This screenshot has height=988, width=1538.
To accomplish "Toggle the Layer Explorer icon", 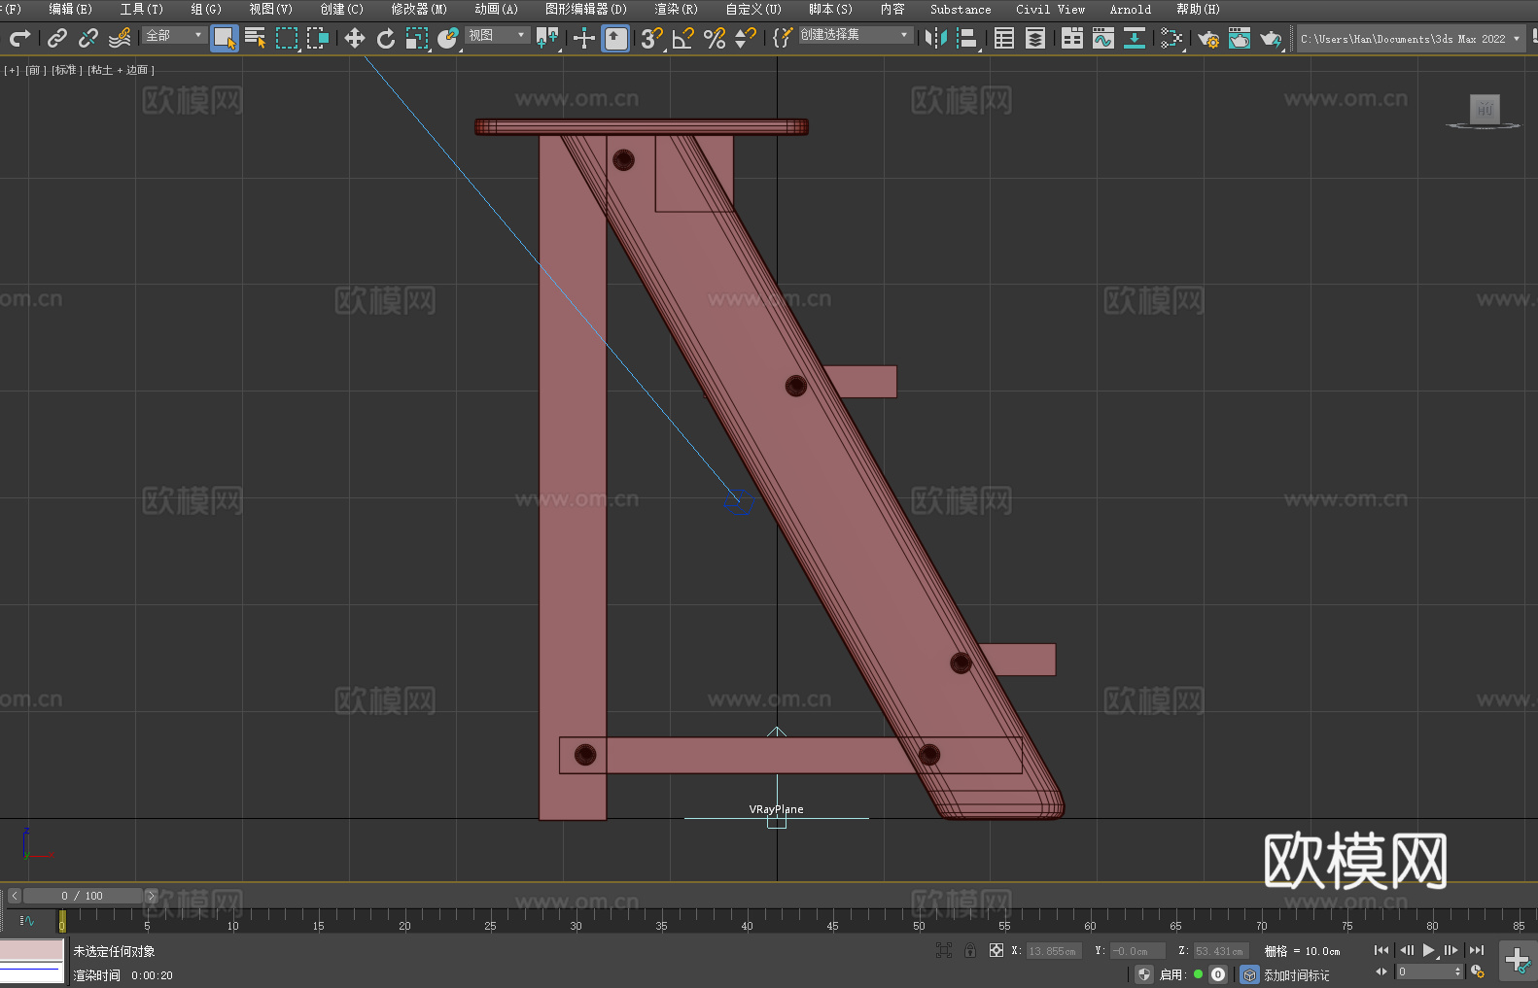I will coord(1035,38).
